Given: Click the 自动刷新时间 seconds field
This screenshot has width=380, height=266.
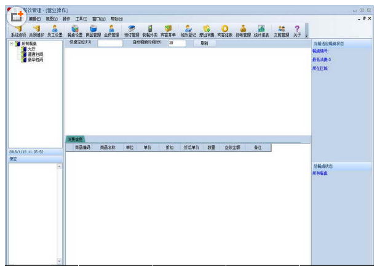Looking at the screenshot, I should (x=177, y=44).
